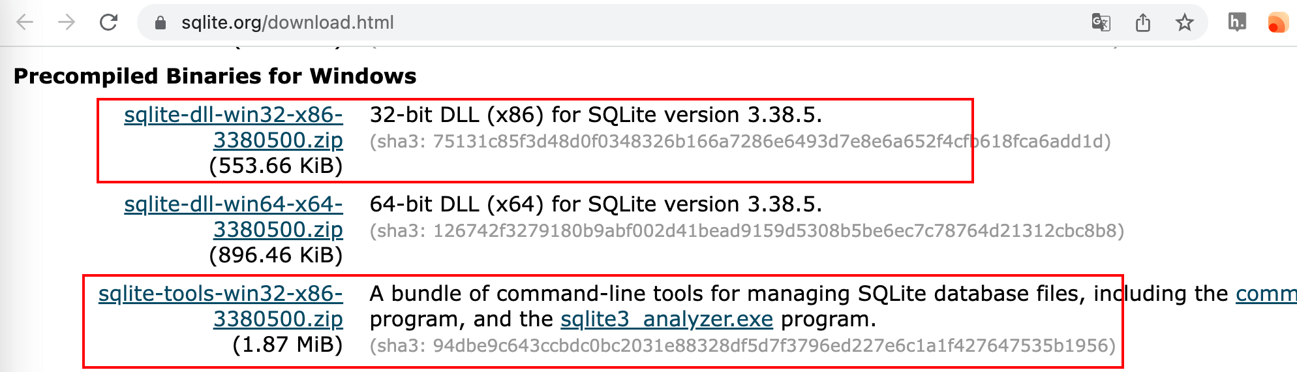The width and height of the screenshot is (1297, 372).
Task: Open the Hypothesis 'h.' extension
Action: (x=1237, y=22)
